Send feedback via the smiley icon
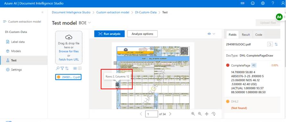 [253, 3]
